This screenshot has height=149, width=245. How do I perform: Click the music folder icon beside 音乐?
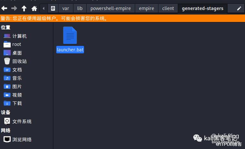click(7, 78)
